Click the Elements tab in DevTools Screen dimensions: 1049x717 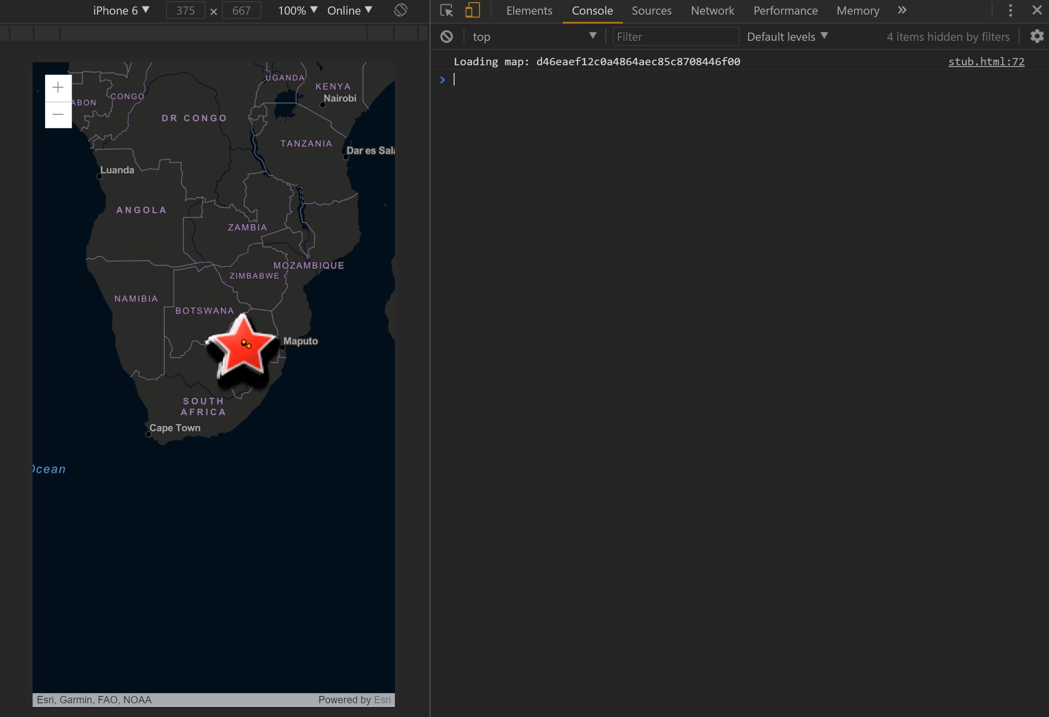click(x=528, y=9)
